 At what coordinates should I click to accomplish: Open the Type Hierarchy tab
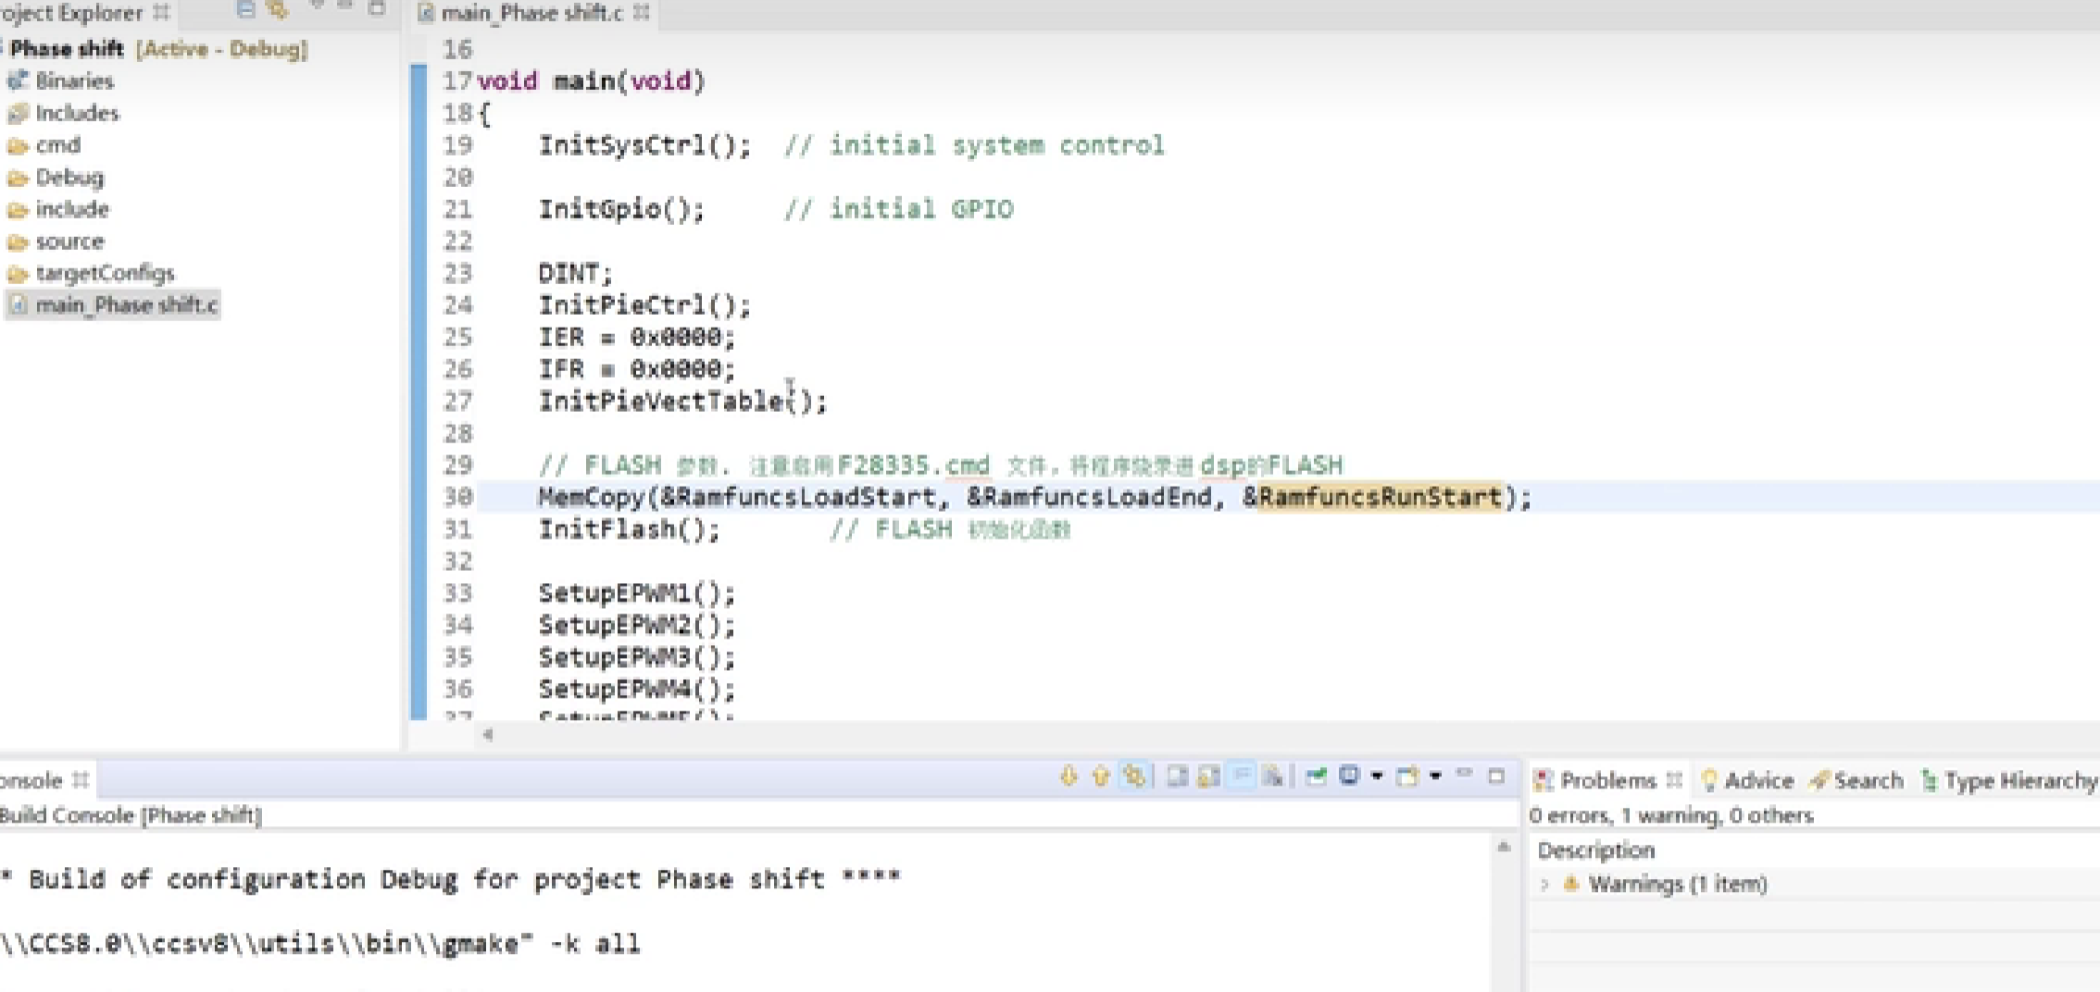[x=2008, y=781]
